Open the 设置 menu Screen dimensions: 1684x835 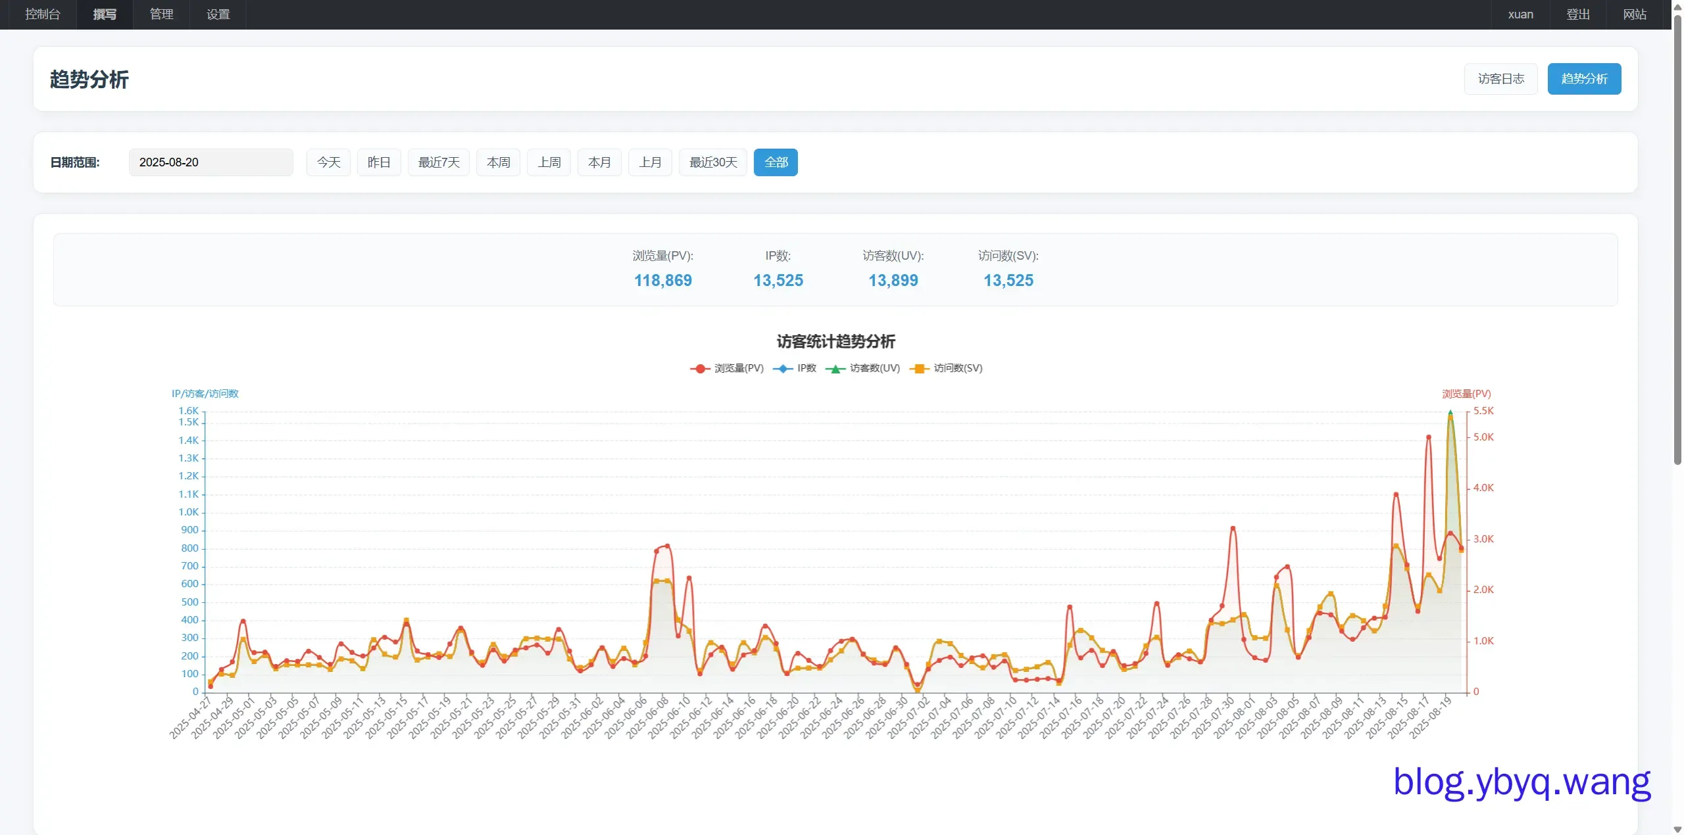[218, 14]
